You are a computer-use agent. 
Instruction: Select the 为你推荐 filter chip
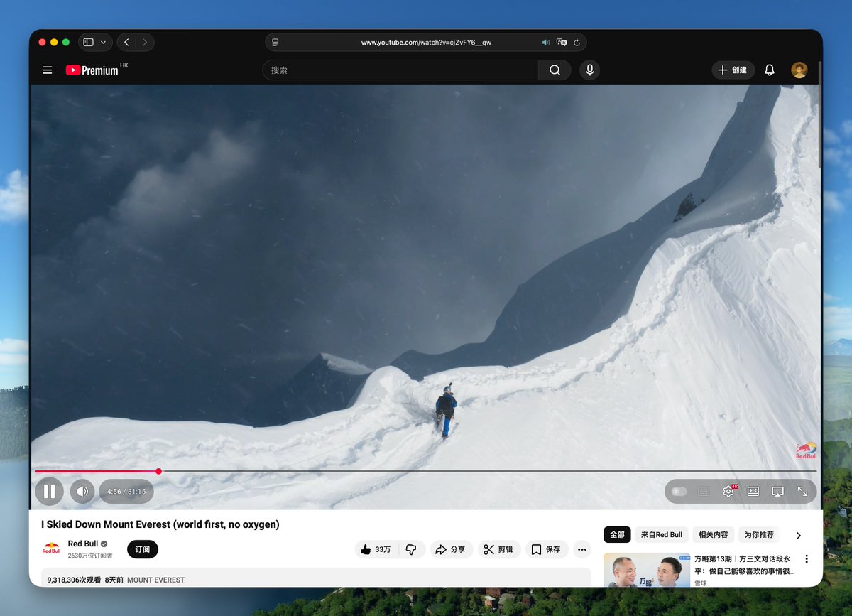pyautogui.click(x=759, y=534)
